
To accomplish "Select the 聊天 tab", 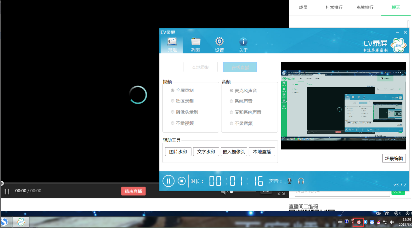I will pos(396,7).
